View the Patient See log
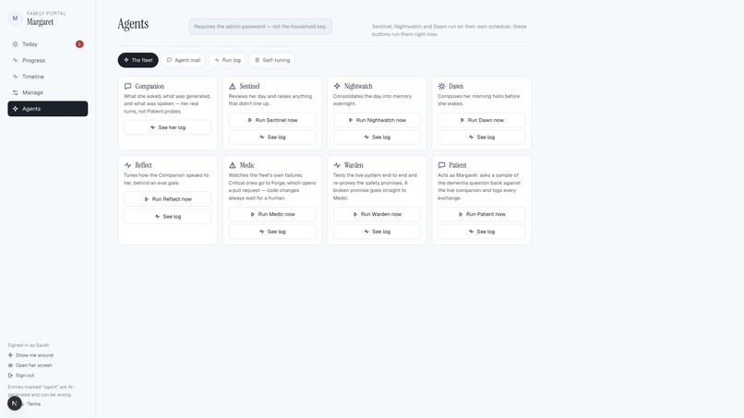Screen dimensions: 744x418 (482, 232)
